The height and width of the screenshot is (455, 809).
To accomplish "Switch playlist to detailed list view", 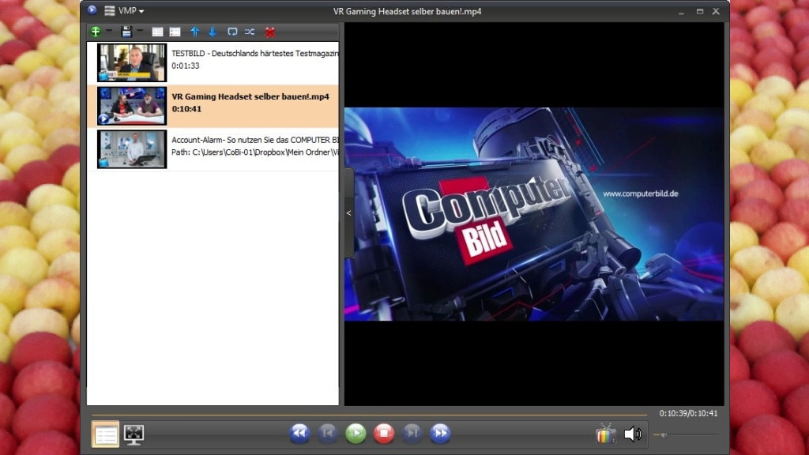I will pos(175,32).
